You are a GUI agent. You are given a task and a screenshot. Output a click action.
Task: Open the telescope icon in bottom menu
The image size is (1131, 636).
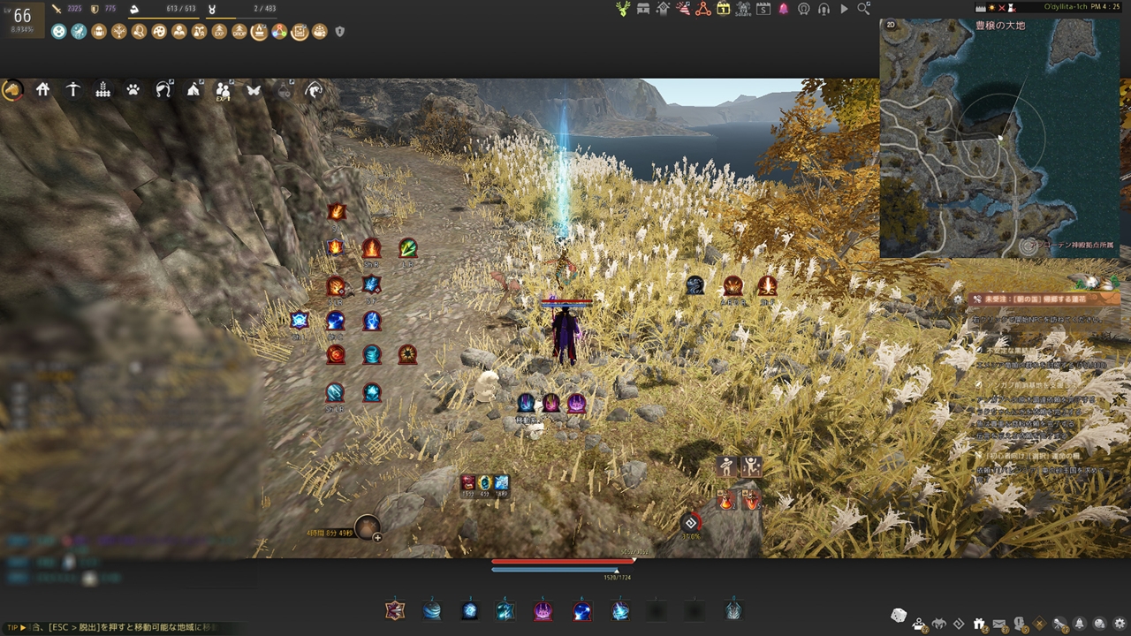click(1059, 624)
